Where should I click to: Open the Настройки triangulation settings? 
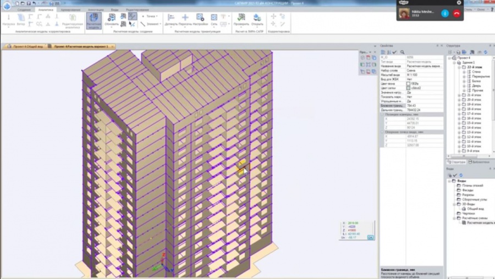click(x=200, y=19)
